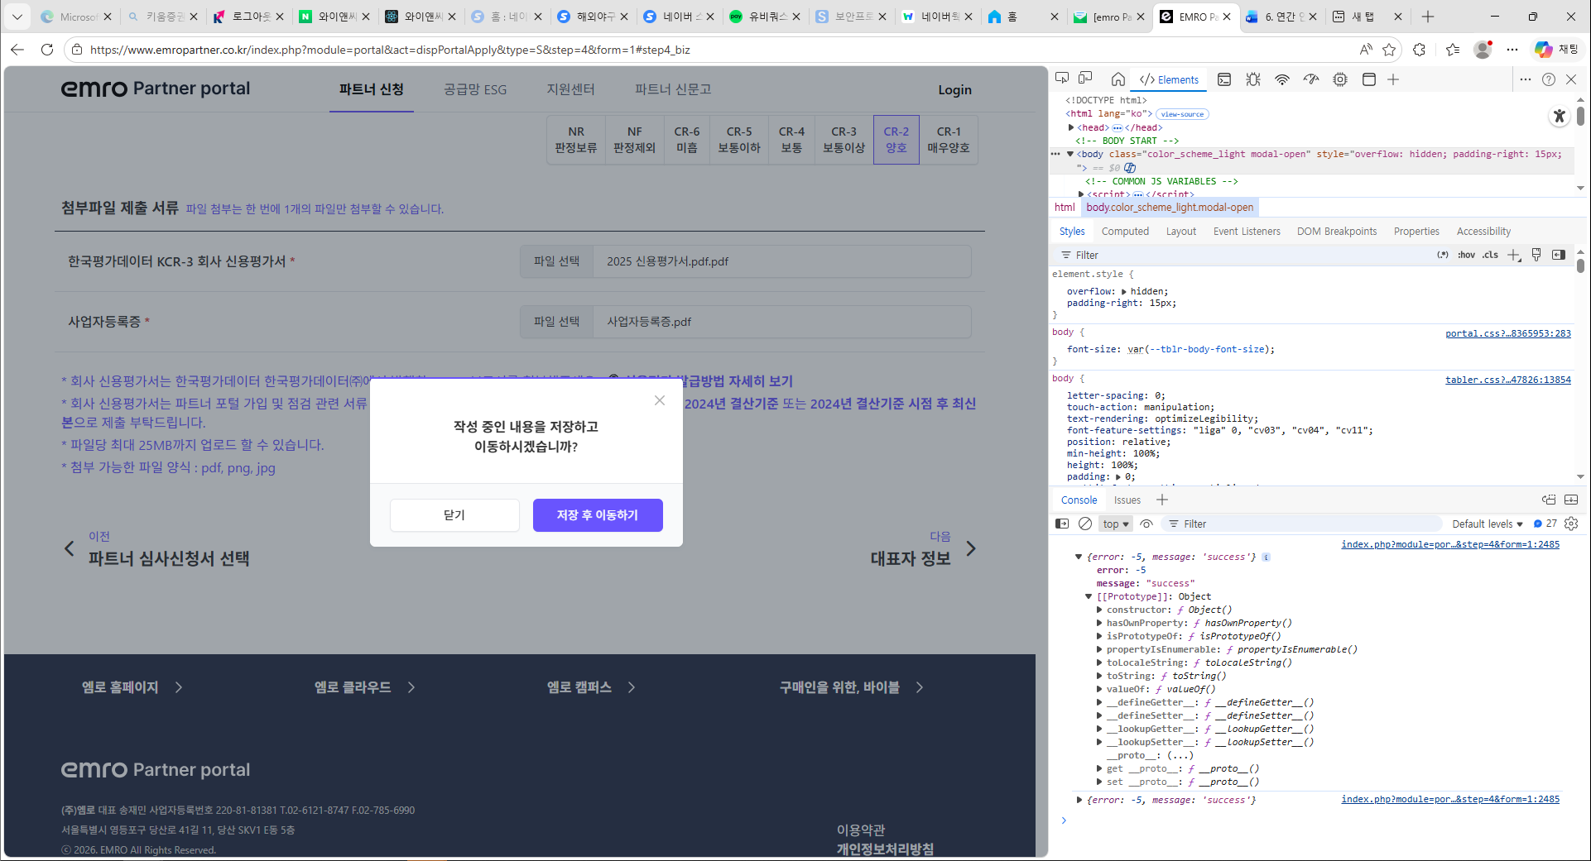Viewport: 1591px width, 861px height.
Task: Toggle regex filter option in Styles filter
Action: coord(1443,255)
